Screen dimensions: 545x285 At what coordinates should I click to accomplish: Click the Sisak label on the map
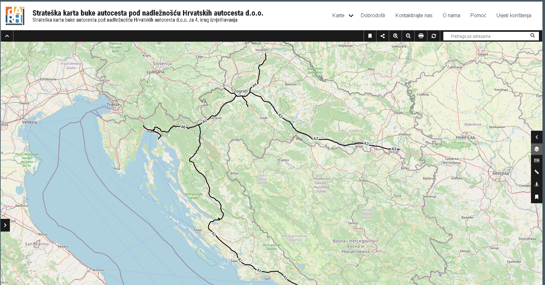click(264, 118)
